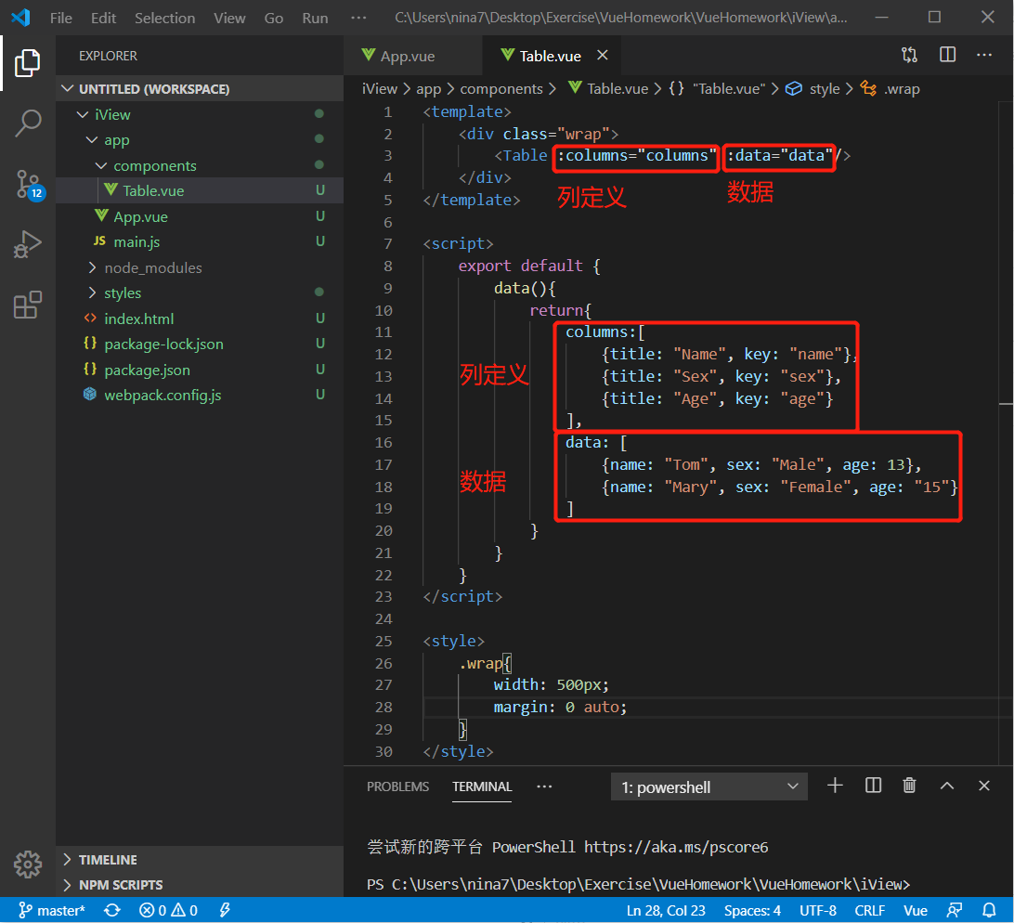1014x923 pixels.
Task: Change file encoding UTF-8
Action: click(x=817, y=910)
